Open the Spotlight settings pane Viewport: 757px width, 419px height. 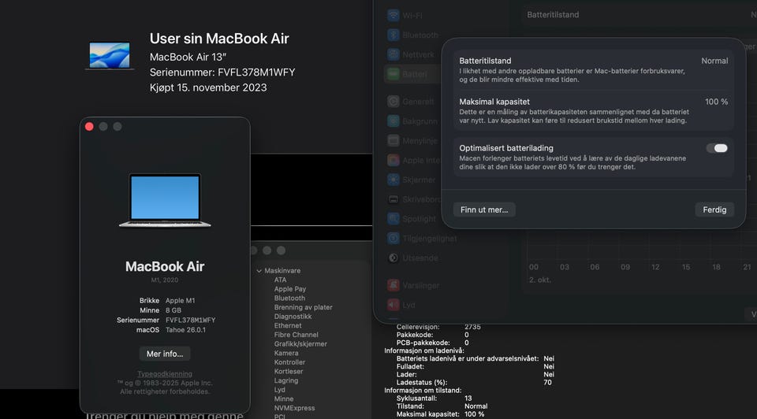tap(419, 219)
